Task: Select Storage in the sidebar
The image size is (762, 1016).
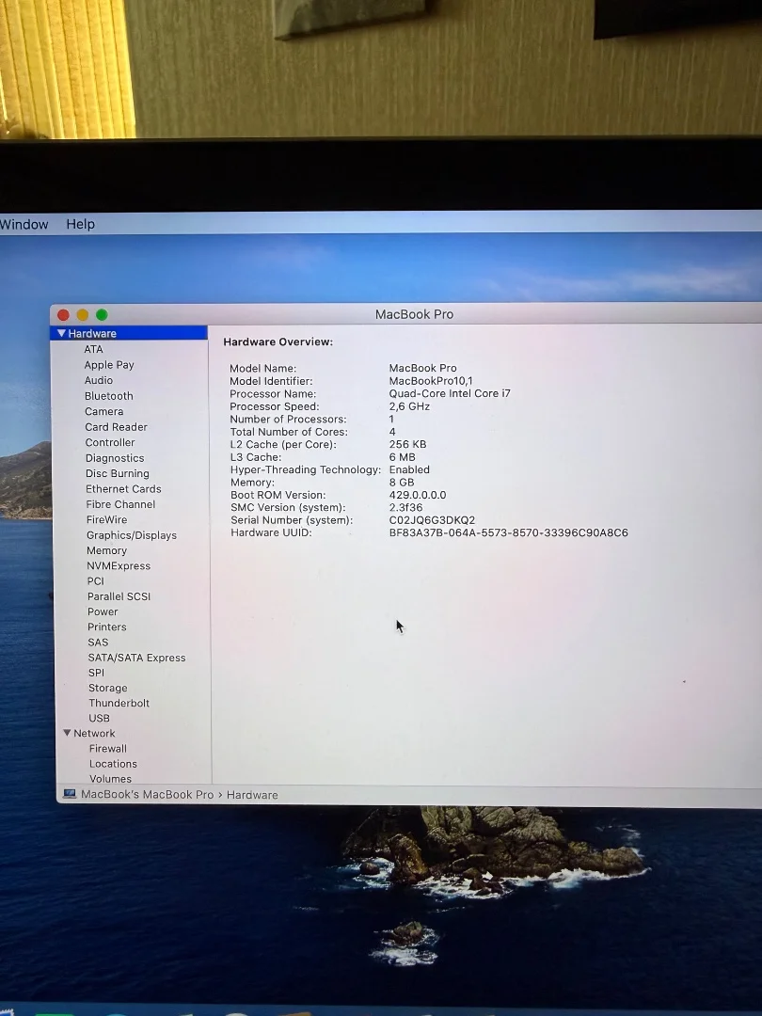Action: (x=107, y=688)
